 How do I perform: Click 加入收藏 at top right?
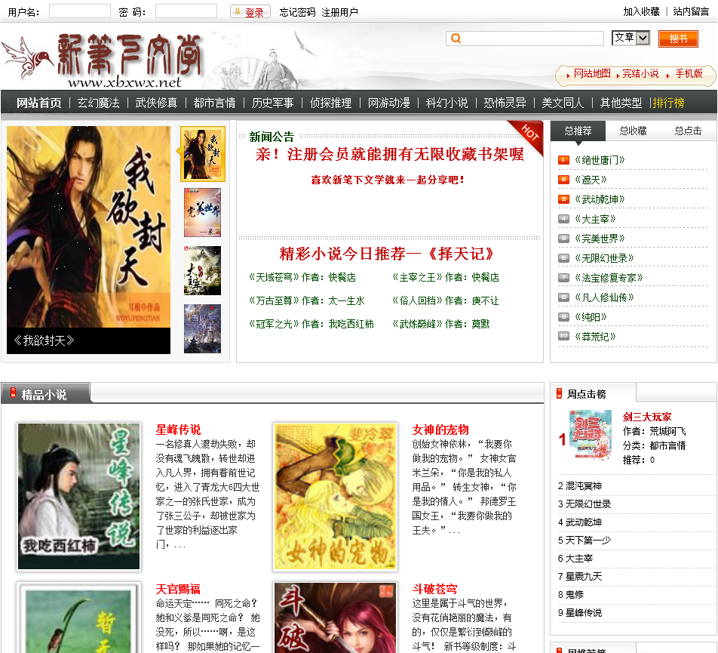tap(641, 11)
